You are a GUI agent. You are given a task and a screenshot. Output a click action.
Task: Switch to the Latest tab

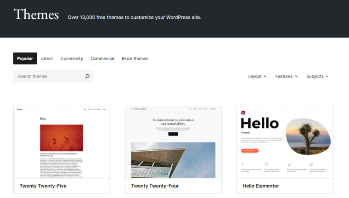[46, 59]
